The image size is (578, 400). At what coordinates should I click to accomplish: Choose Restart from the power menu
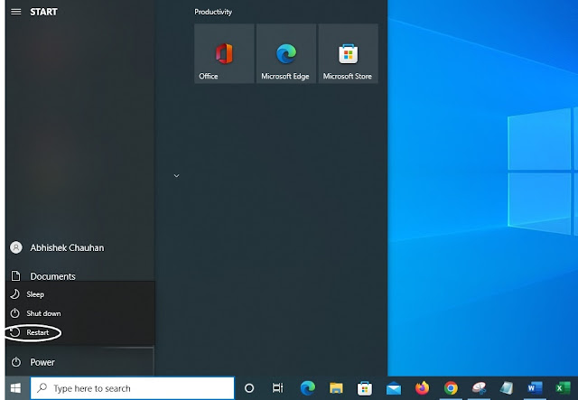coord(80,332)
